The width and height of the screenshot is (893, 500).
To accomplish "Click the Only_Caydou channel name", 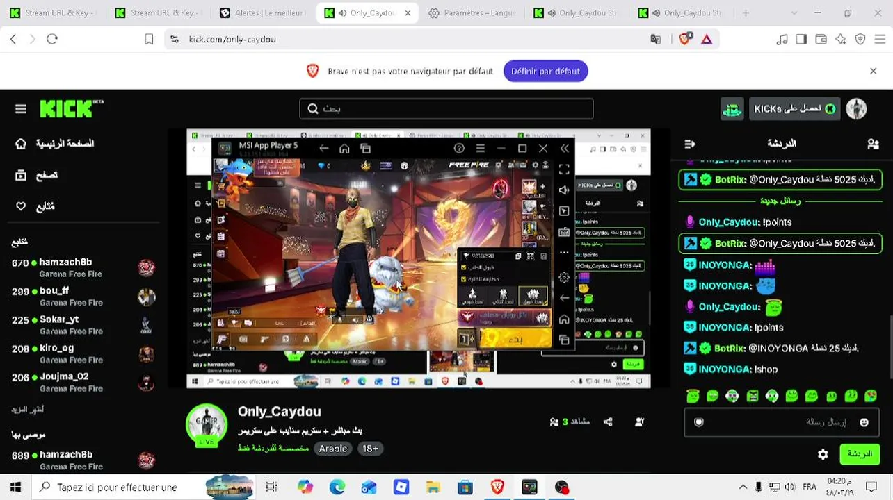I will (x=279, y=412).
